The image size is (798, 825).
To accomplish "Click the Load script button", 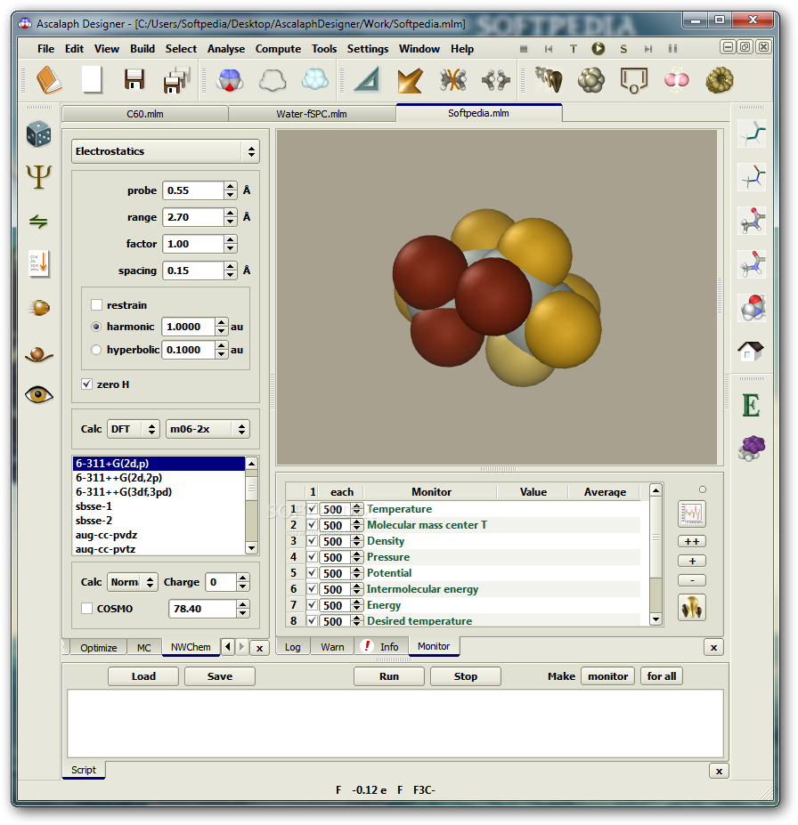I will coord(143,676).
